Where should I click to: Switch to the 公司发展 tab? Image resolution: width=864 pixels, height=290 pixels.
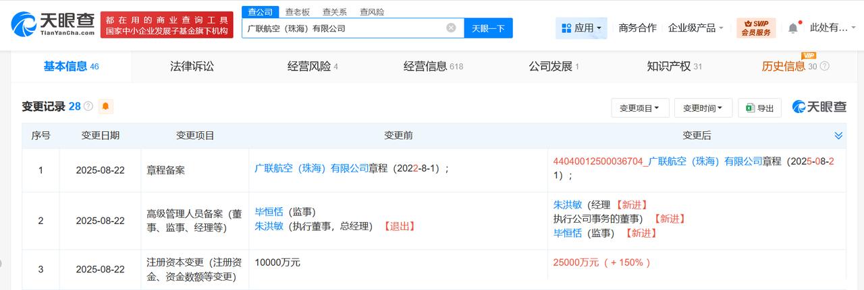(x=553, y=66)
